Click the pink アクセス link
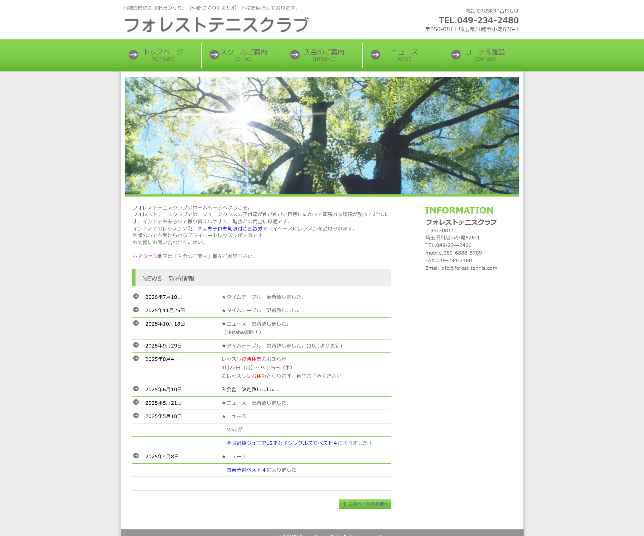 (147, 256)
